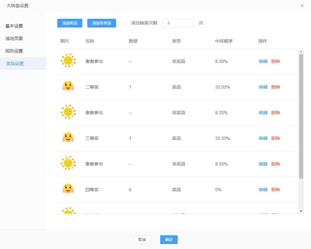Click the smiley image for 四等奖

point(68,189)
